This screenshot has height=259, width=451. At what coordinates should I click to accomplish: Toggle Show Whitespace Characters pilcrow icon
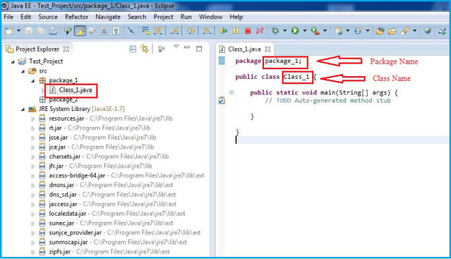(116, 31)
